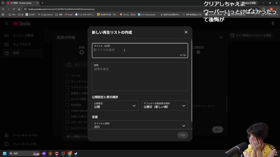Click the Windows taskbar search box
This screenshot has height=157, width=280.
[24, 153]
